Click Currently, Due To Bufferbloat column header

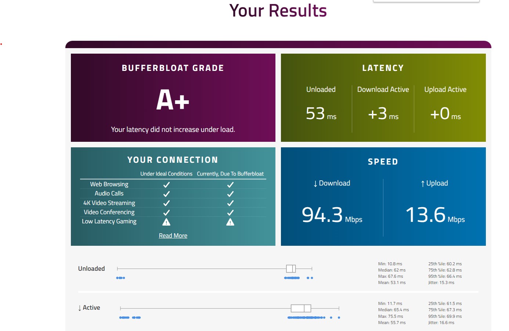pos(230,174)
